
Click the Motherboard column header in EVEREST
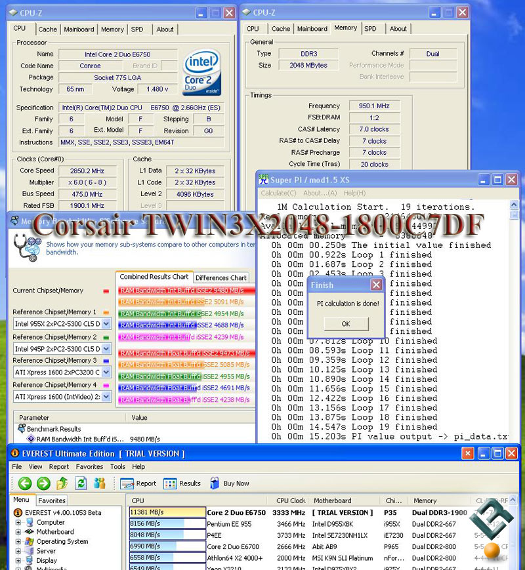[344, 500]
